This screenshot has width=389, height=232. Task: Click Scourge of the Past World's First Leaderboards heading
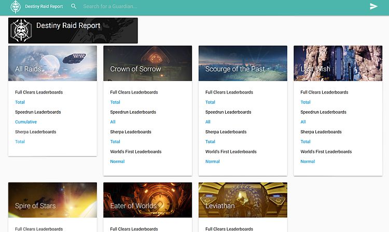(x=231, y=151)
